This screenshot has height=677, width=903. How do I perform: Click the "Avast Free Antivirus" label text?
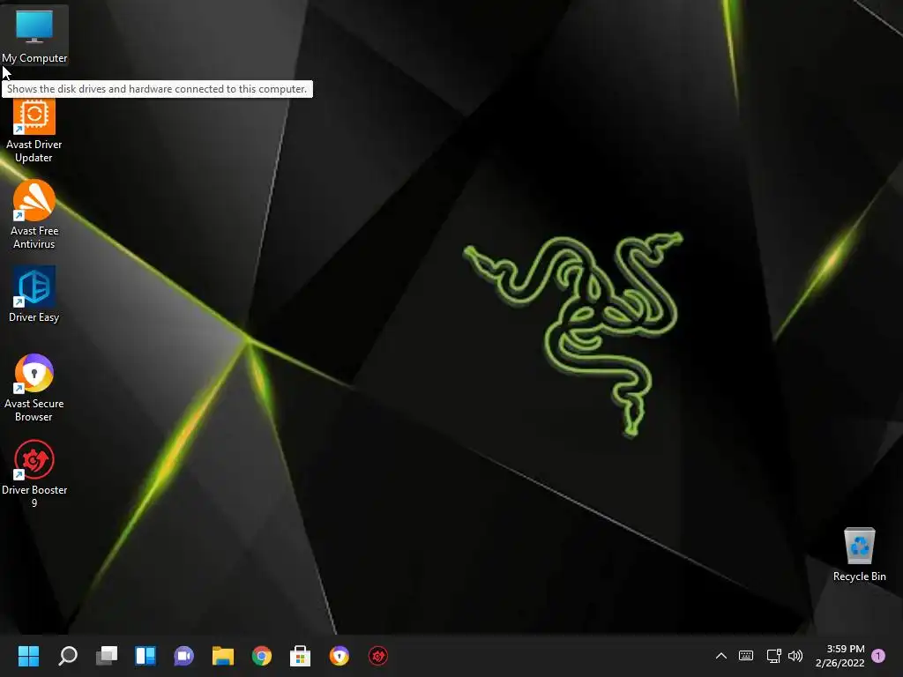pos(34,237)
